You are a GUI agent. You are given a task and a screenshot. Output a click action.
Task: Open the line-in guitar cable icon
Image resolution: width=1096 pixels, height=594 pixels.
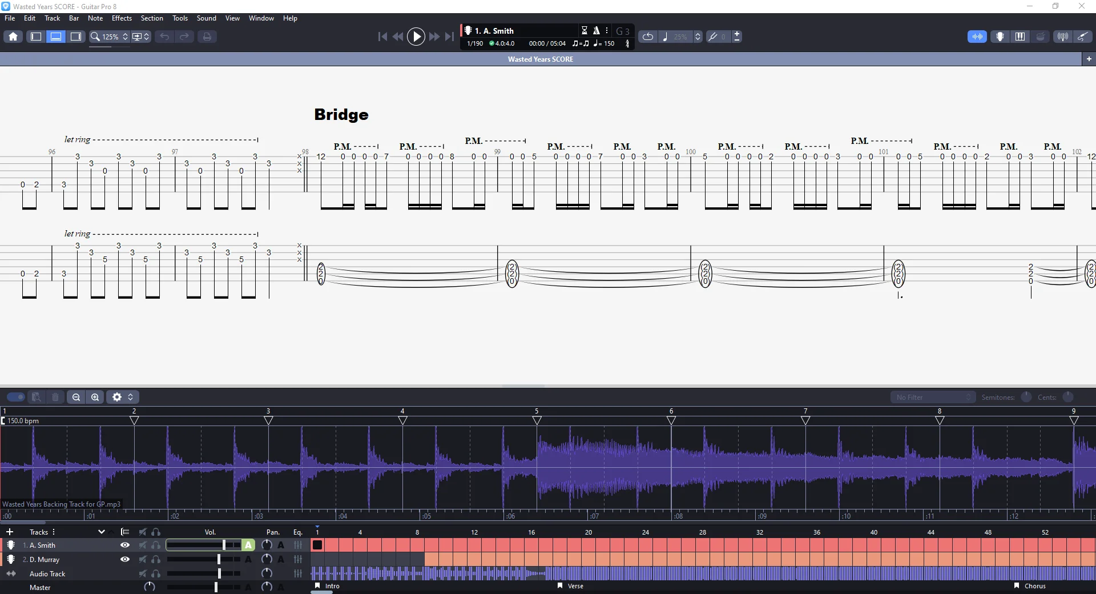pyautogui.click(x=1082, y=37)
